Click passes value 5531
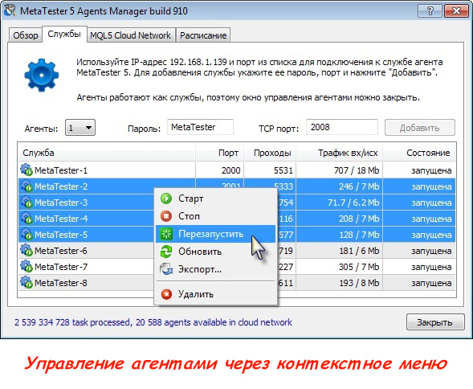 click(x=283, y=170)
